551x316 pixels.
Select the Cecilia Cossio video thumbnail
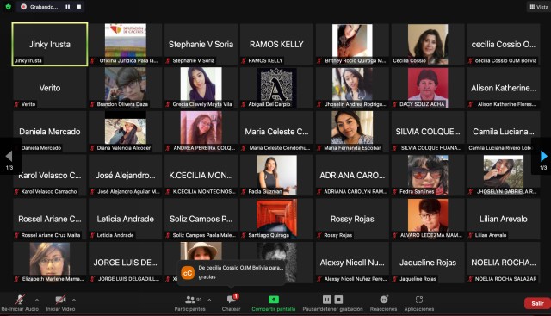[x=428, y=44]
